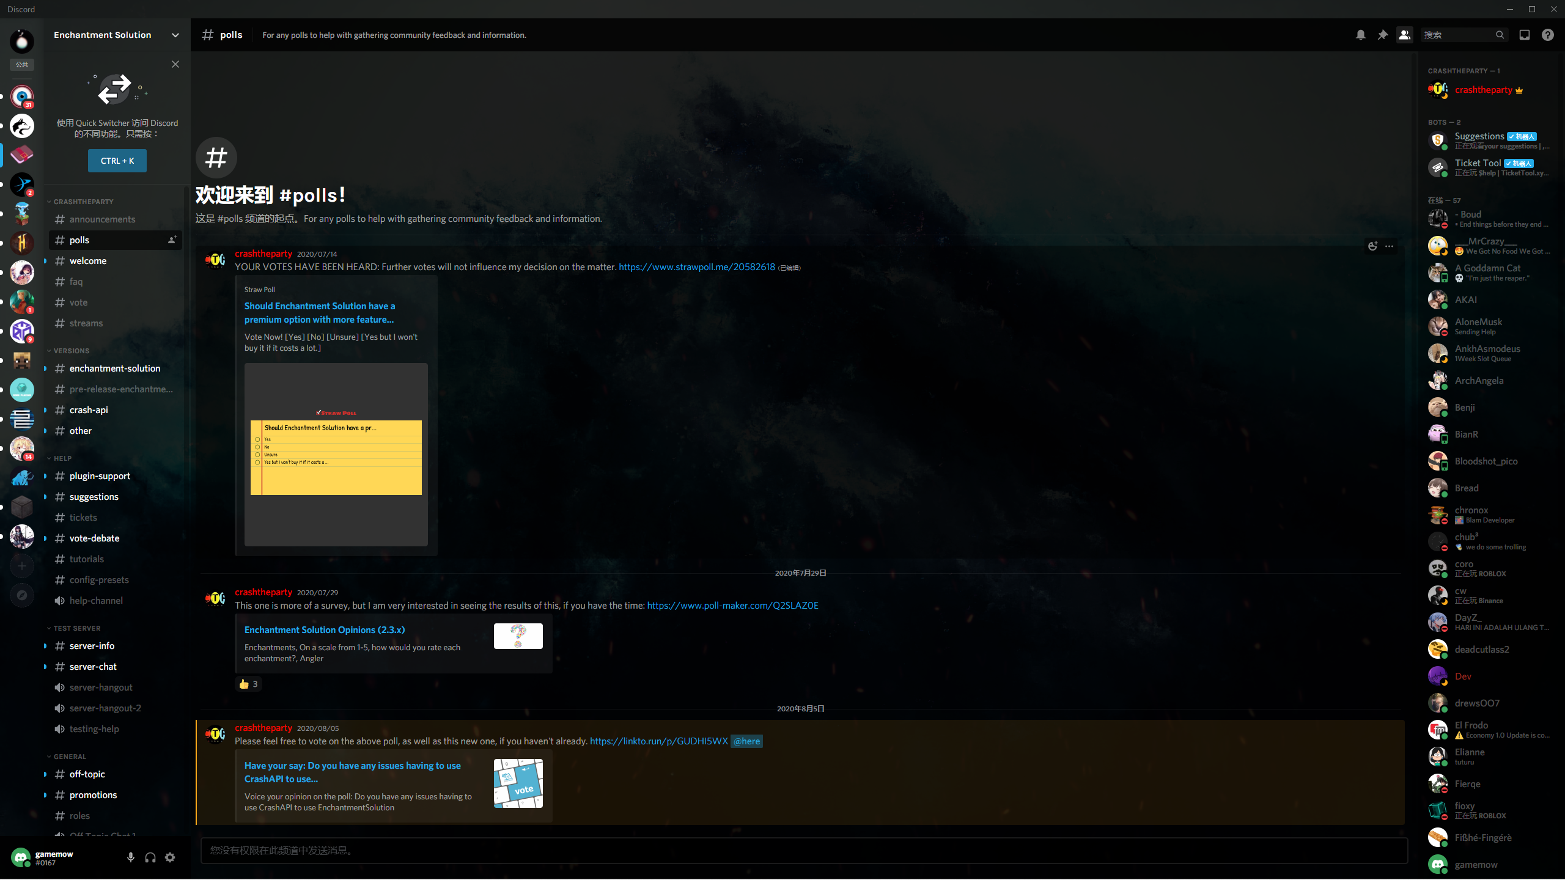This screenshot has height=880, width=1565.
Task: Open Suggestions bot profile
Action: [x=1489, y=141]
